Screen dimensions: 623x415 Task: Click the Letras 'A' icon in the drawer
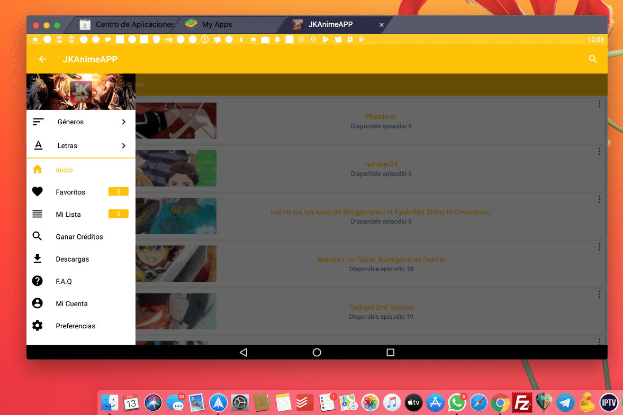coord(38,145)
